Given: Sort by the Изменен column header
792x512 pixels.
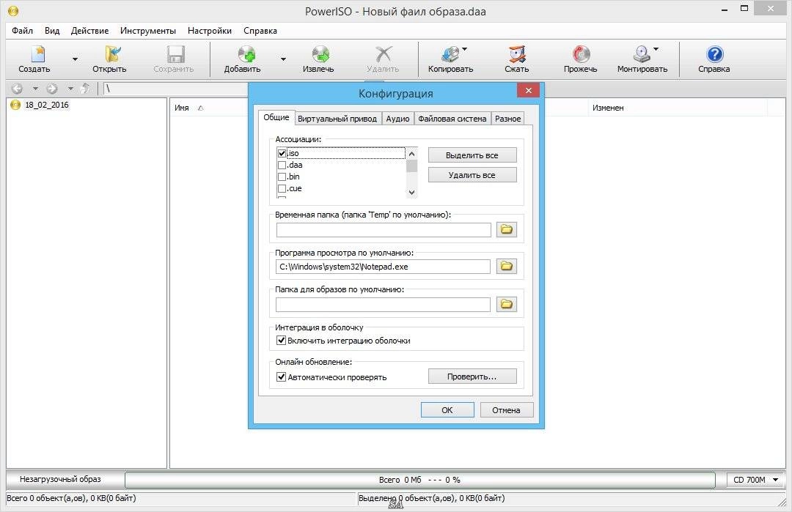Looking at the screenshot, I should [x=608, y=108].
